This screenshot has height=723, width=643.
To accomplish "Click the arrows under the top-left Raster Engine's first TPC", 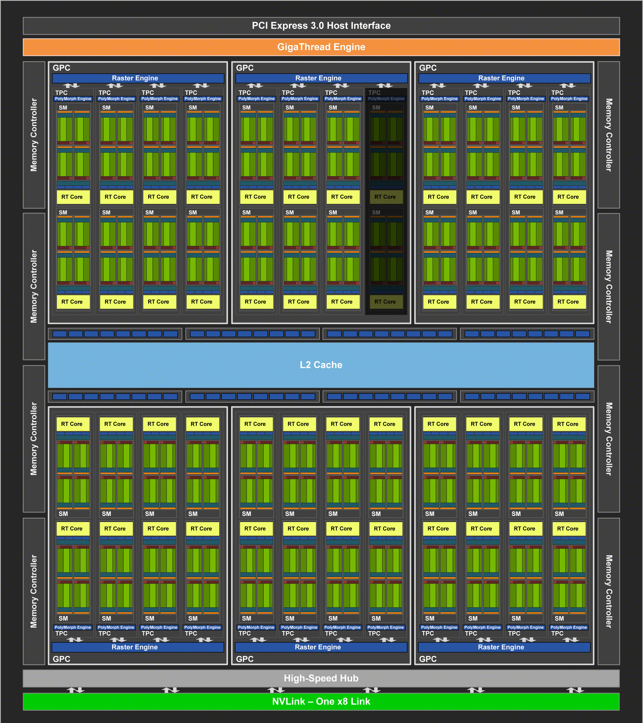I will 71,85.
